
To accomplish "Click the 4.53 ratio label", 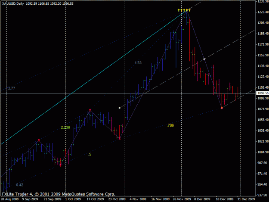I will tap(138, 63).
